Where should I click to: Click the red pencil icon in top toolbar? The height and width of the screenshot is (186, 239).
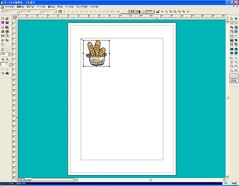pyautogui.click(x=158, y=11)
